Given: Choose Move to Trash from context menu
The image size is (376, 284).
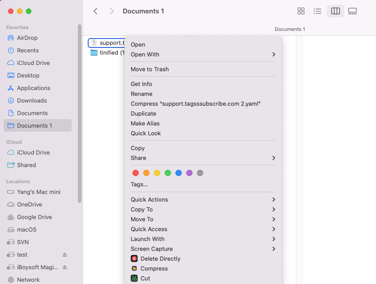Looking at the screenshot, I should coord(150,69).
